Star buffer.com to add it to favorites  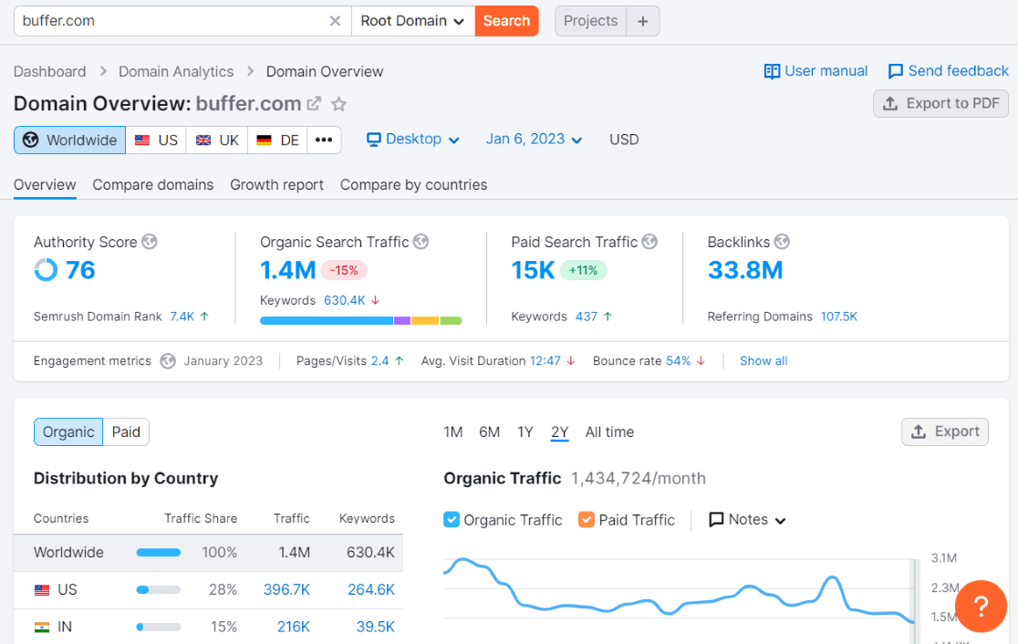point(338,104)
